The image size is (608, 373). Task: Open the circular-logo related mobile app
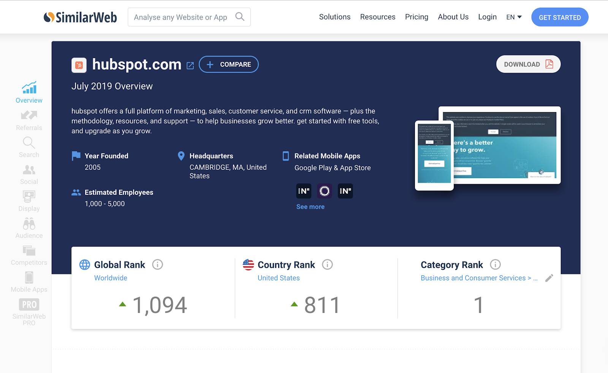pos(325,191)
